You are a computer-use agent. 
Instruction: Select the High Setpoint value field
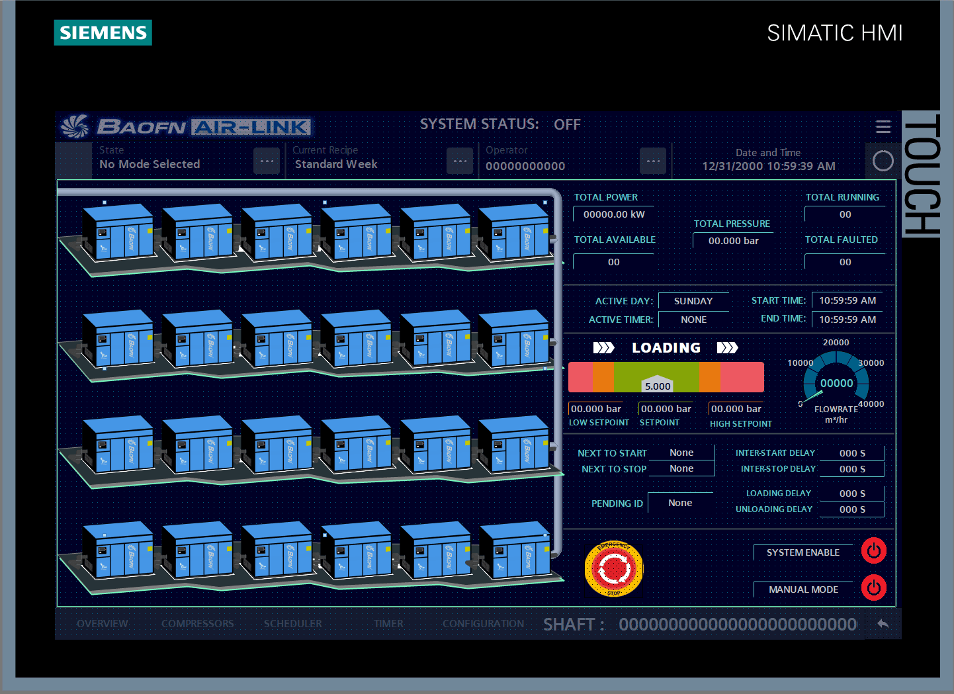(x=736, y=409)
